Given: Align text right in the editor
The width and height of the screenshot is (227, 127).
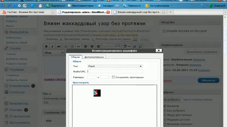Looking at the screenshot, I should (x=98, y=46).
